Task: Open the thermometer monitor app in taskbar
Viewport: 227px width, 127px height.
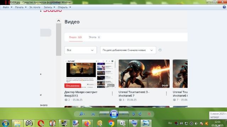Action: pos(52,123)
